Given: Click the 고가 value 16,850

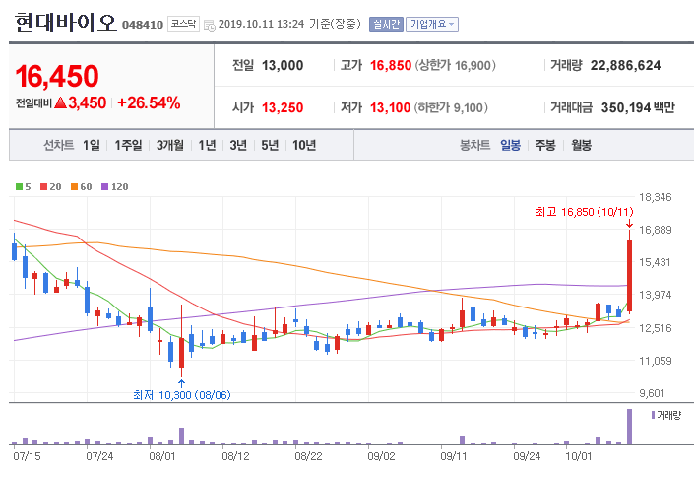Looking at the screenshot, I should 391,66.
